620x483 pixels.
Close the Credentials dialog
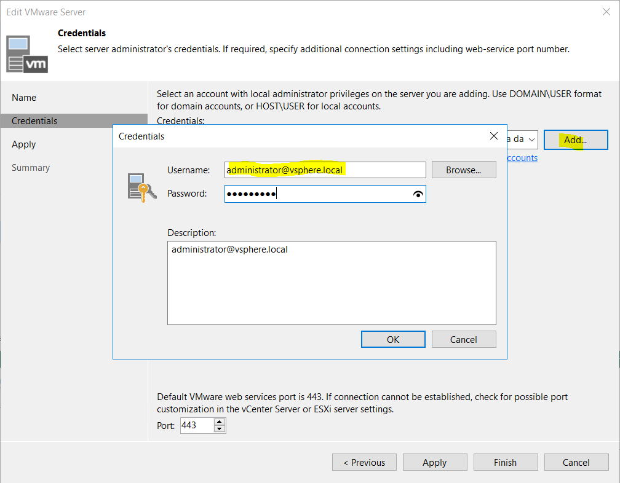tap(493, 136)
